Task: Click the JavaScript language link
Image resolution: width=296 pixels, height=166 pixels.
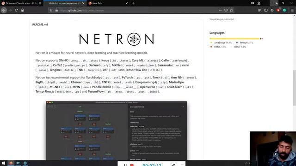Action: (223, 43)
